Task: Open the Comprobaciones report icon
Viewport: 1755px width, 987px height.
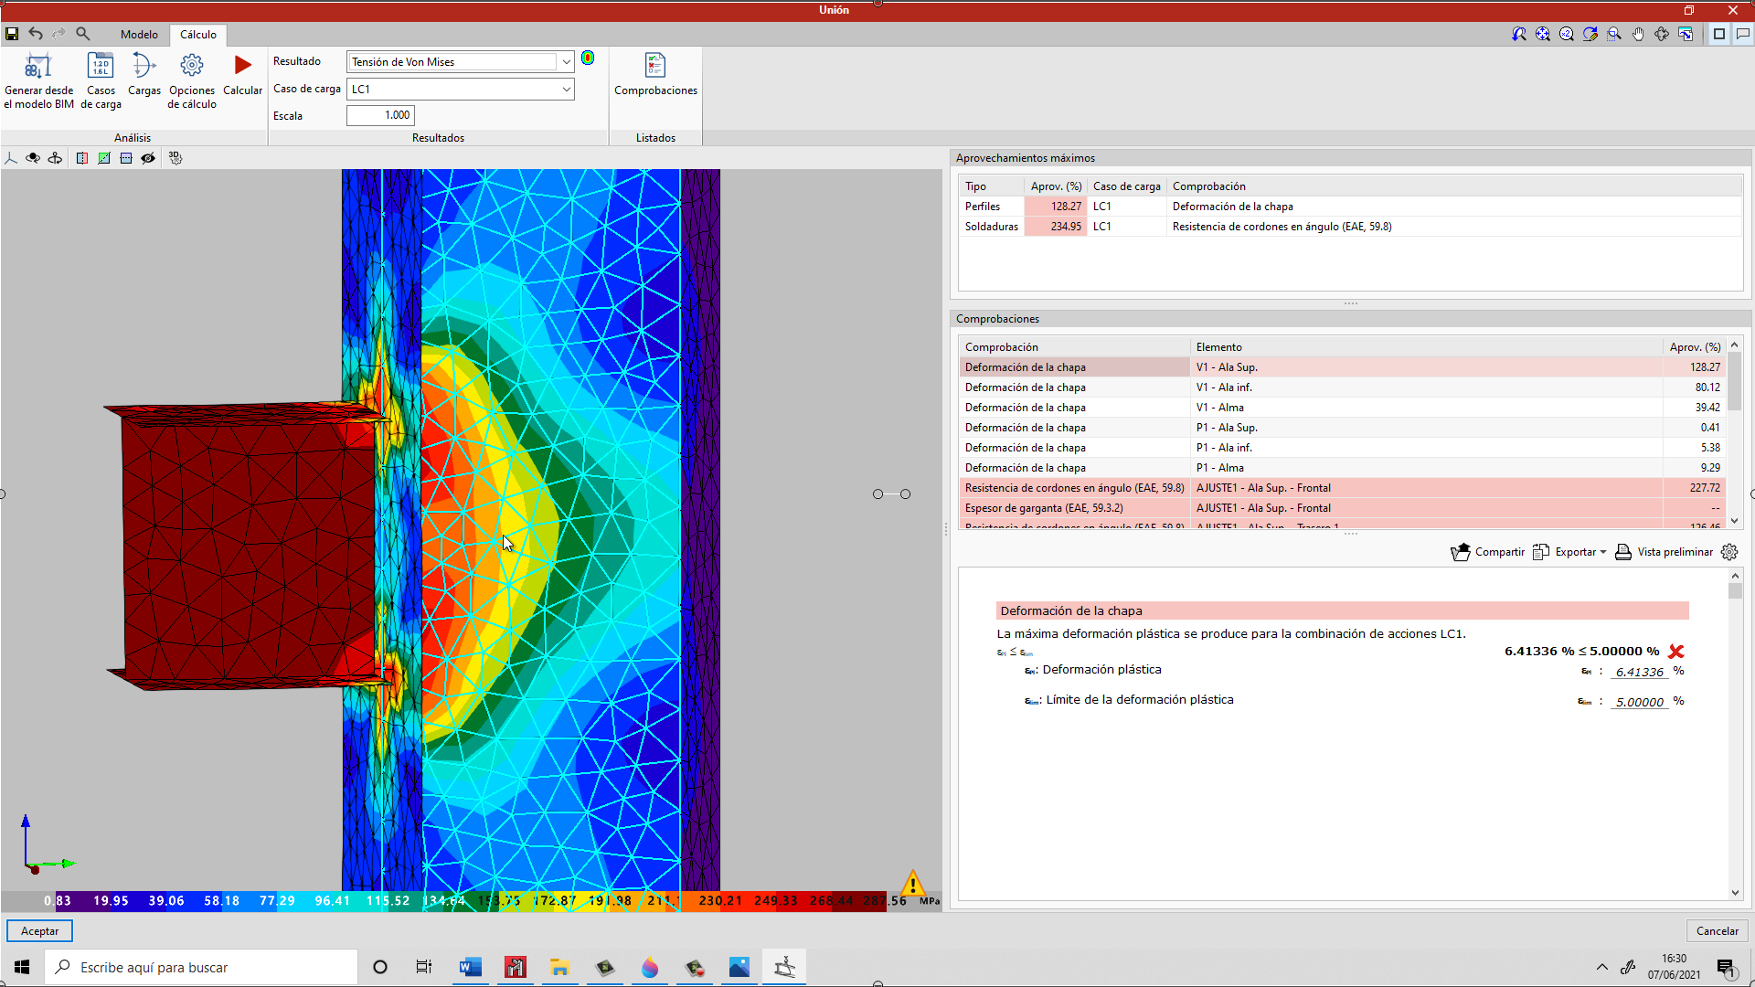Action: point(655,67)
